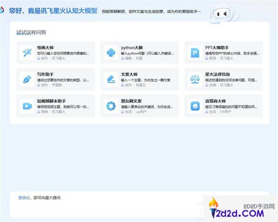The width and height of the screenshot is (278, 222).
Task: Click the robot mascot avatar
Action: tap(223, 14)
